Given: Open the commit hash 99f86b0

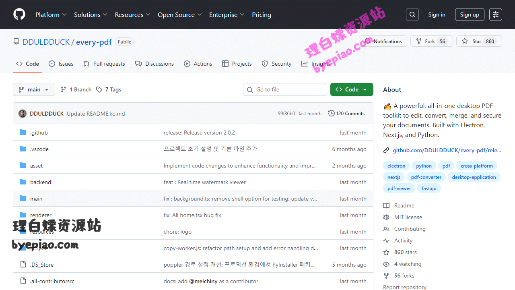Looking at the screenshot, I should [x=286, y=114].
